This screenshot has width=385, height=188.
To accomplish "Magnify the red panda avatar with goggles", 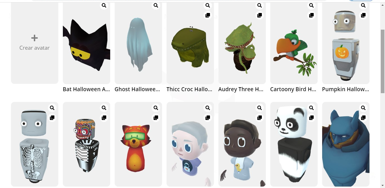I will 156,108.
